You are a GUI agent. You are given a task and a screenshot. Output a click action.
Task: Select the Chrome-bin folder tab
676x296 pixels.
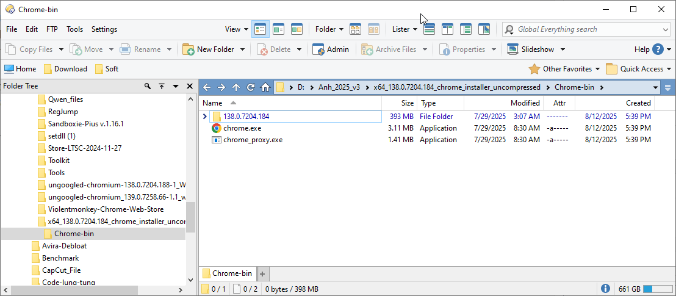tap(227, 273)
